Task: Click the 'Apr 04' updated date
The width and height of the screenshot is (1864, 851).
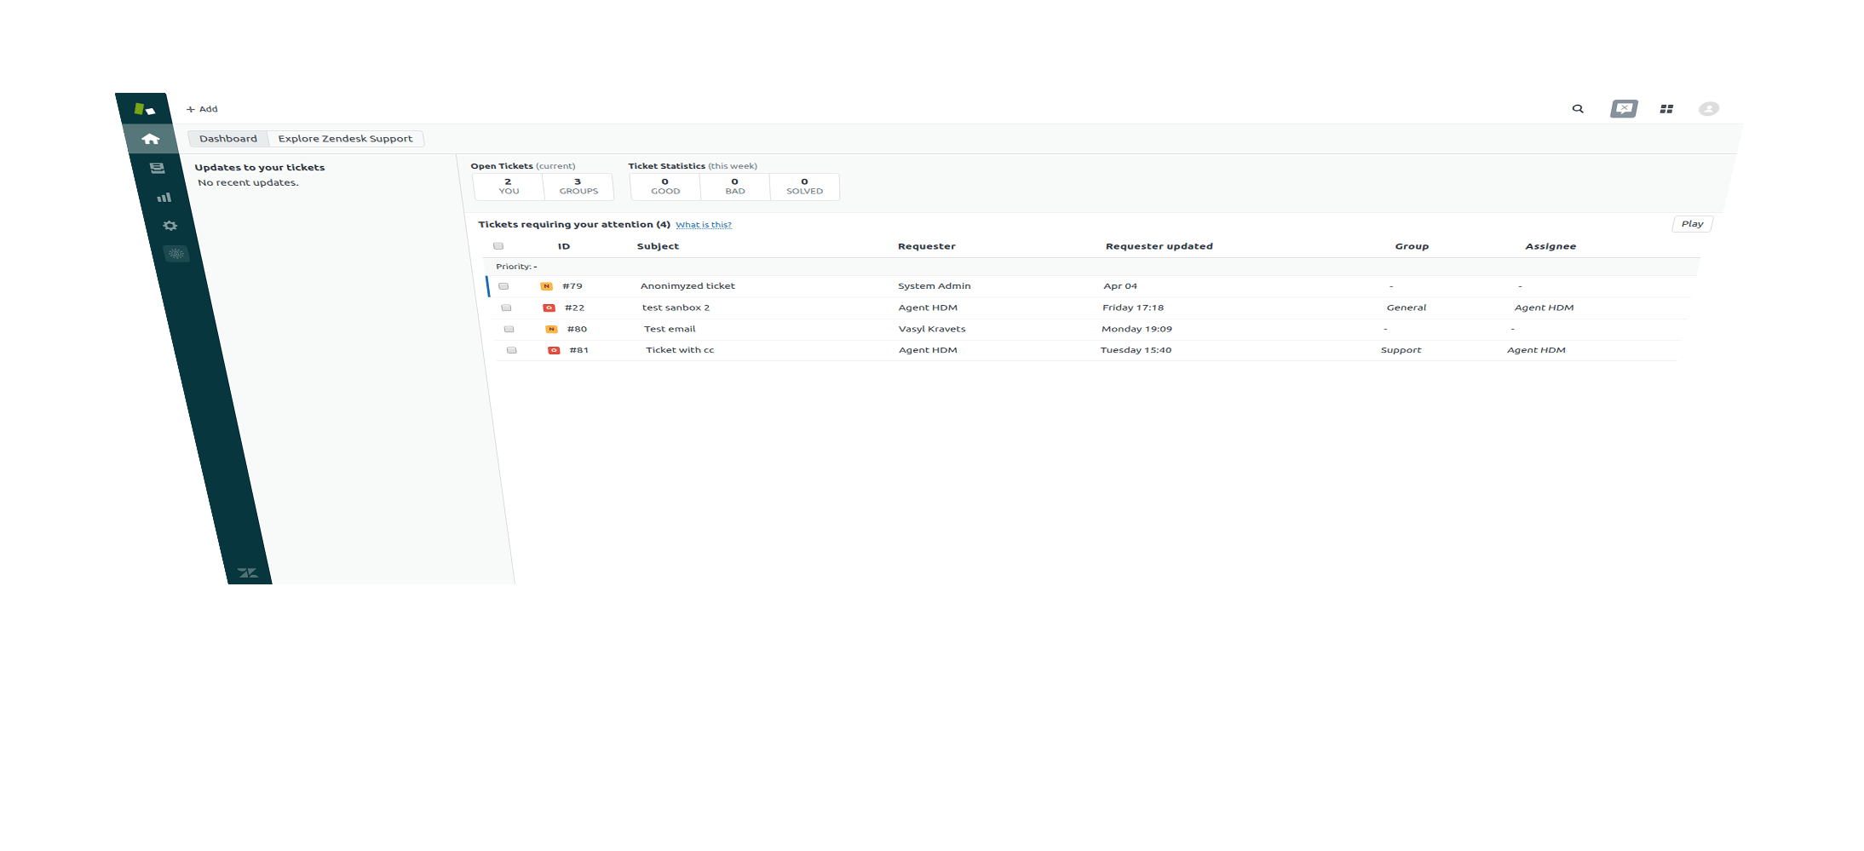Action: coord(1120,286)
